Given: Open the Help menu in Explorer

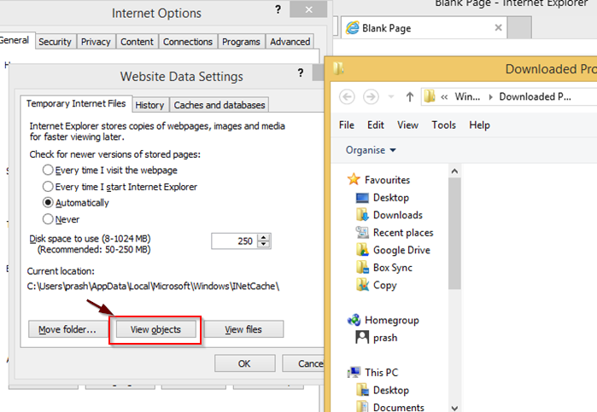Looking at the screenshot, I should tap(479, 125).
